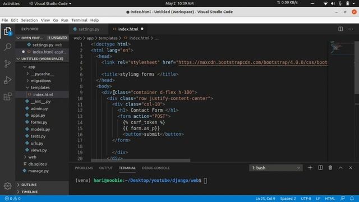Open forms.py in explorer

point(42,122)
